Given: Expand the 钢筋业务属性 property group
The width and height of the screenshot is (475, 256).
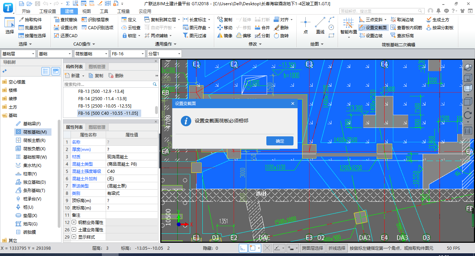Looking at the screenshot, I should [74, 222].
